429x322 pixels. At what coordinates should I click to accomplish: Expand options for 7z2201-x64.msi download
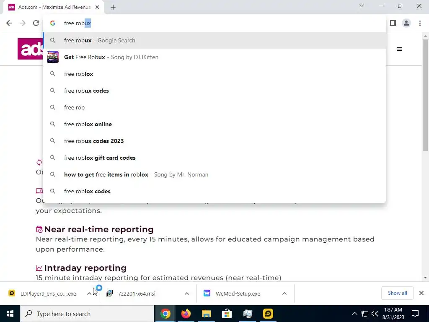[187, 293]
